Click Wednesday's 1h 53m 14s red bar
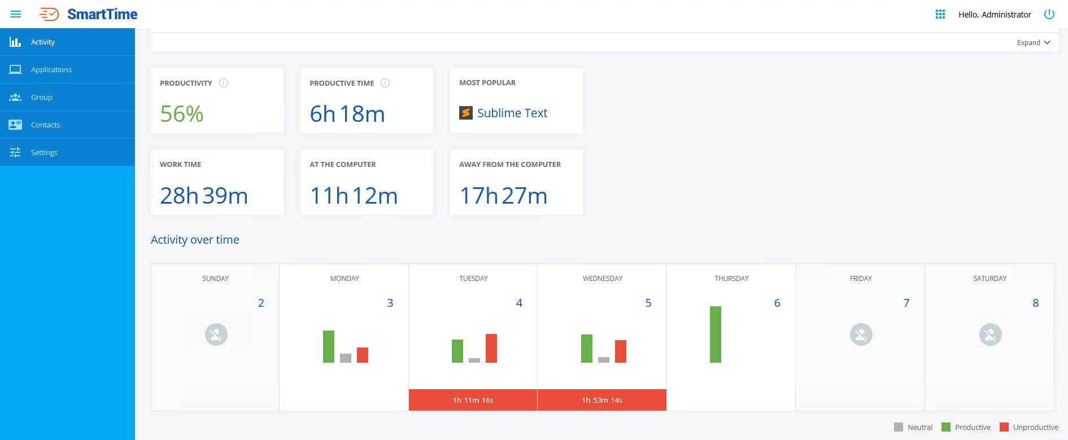 tap(602, 400)
